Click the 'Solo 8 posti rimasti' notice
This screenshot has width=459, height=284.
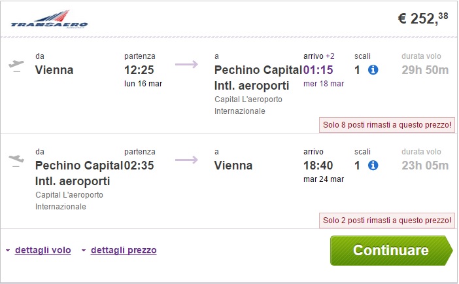coord(386,124)
